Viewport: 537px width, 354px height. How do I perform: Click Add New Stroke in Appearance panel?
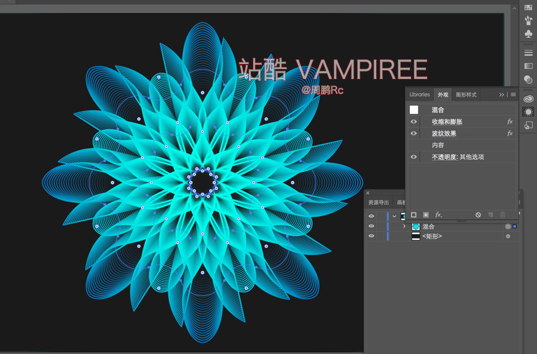(413, 215)
